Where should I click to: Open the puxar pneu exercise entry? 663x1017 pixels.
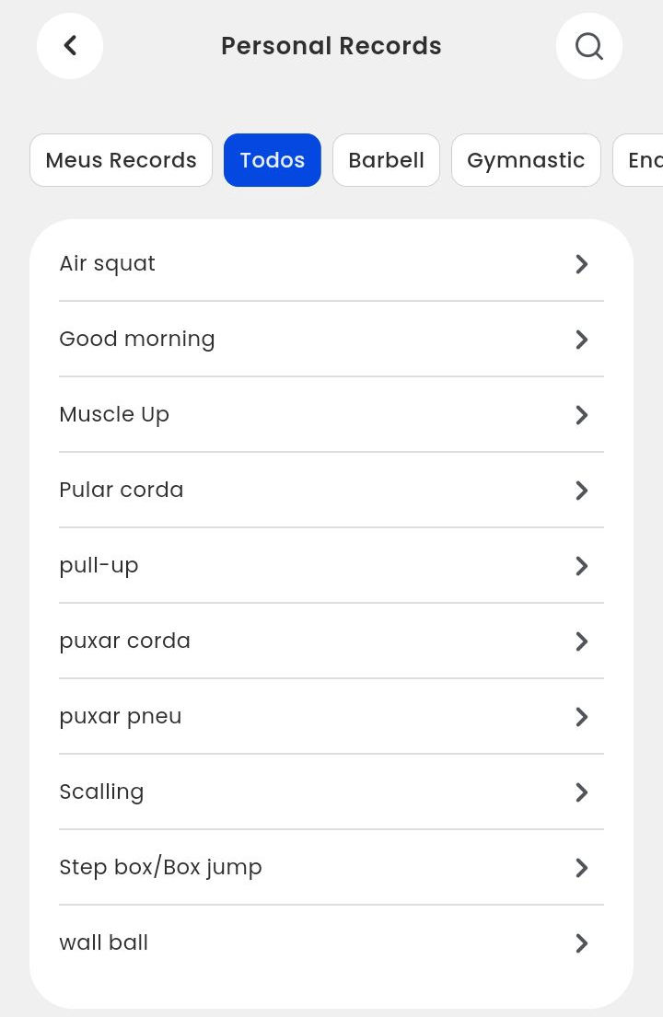(x=121, y=717)
